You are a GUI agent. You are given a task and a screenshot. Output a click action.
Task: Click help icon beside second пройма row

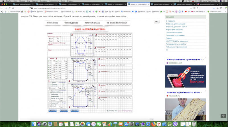99,85
